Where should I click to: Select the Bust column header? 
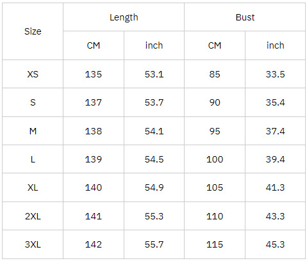coord(245,17)
